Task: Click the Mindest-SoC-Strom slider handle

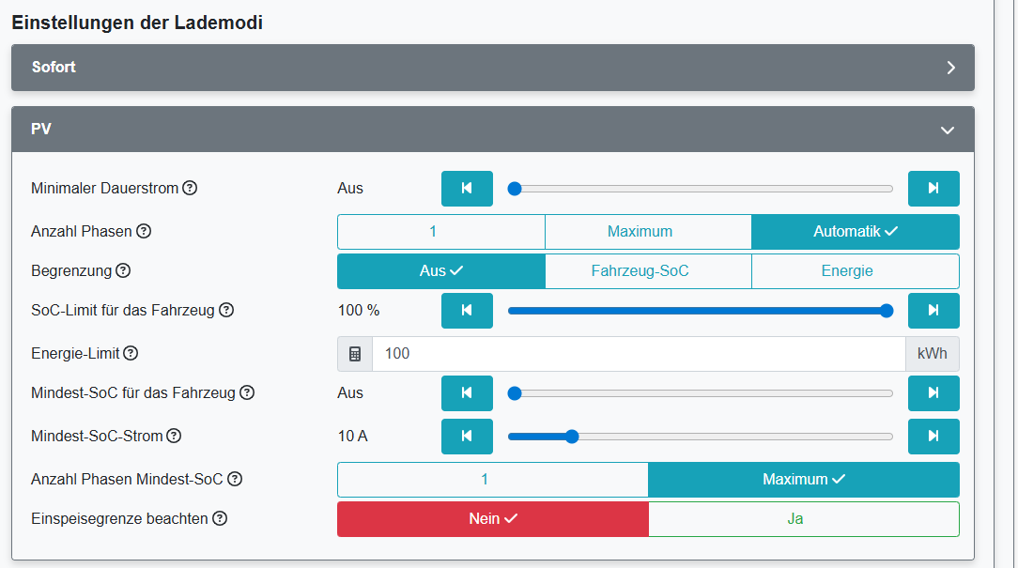Action: click(x=572, y=436)
